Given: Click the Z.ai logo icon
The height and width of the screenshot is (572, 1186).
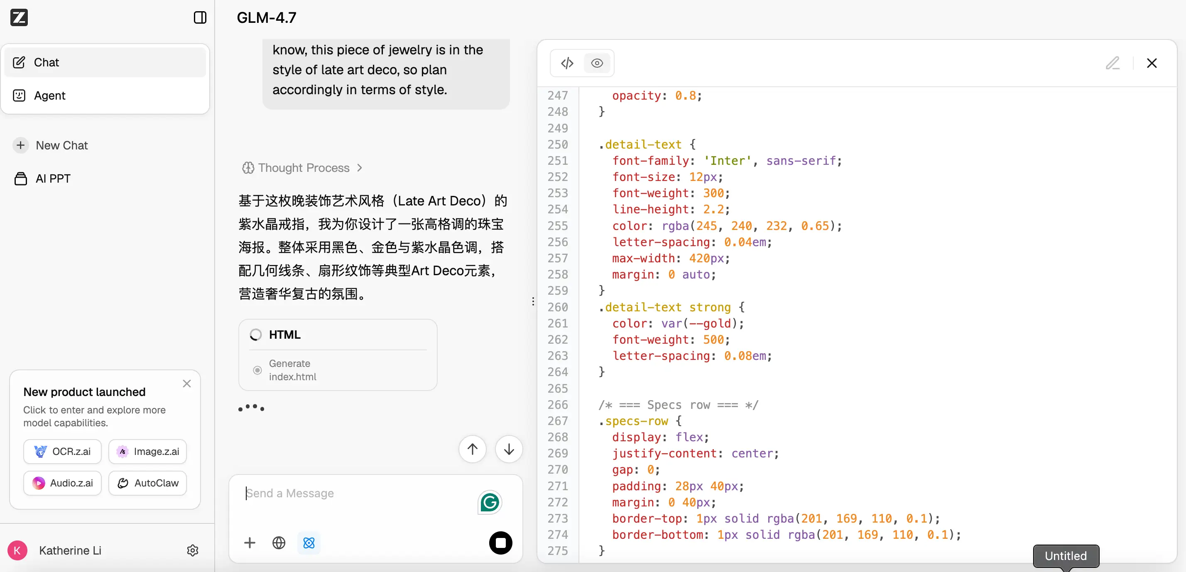Looking at the screenshot, I should tap(19, 17).
